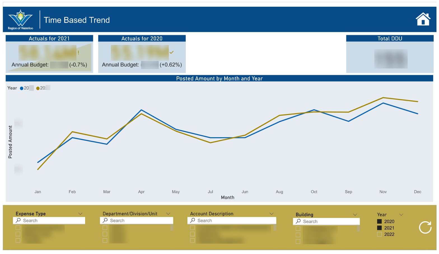Image resolution: width=439 pixels, height=254 pixels.
Task: Click the gold line peak at Nov
Action: tap(383, 98)
